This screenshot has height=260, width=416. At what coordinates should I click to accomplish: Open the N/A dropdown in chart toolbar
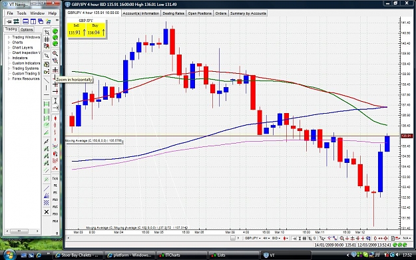406,238
